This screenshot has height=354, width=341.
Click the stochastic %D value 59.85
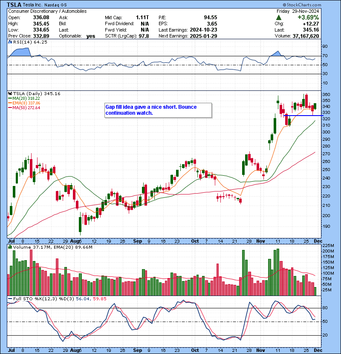click(x=99, y=299)
